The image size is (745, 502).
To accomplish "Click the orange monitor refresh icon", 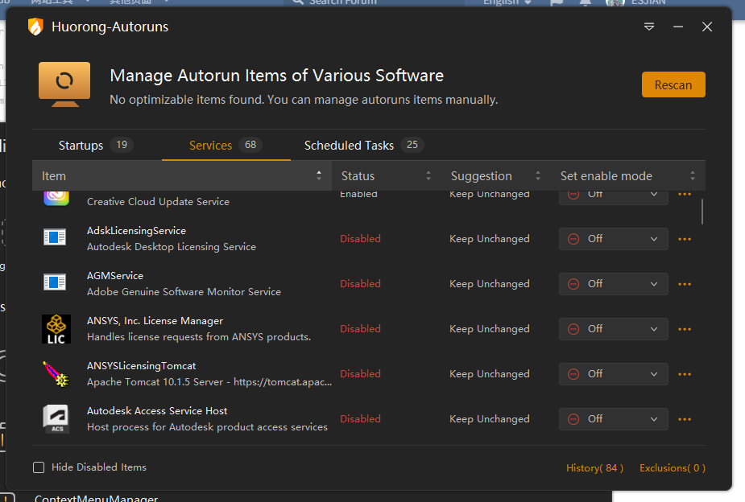I will point(64,84).
